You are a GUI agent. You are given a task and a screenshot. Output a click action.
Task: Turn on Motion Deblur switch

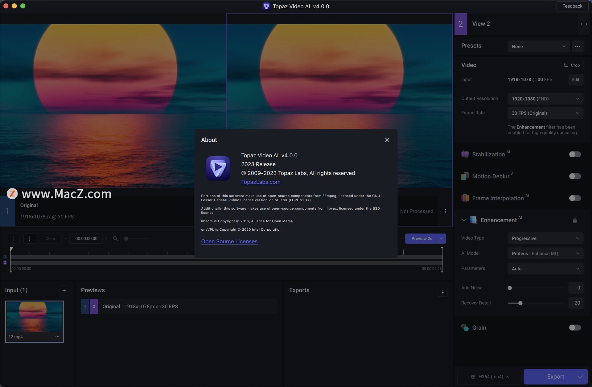coord(575,176)
